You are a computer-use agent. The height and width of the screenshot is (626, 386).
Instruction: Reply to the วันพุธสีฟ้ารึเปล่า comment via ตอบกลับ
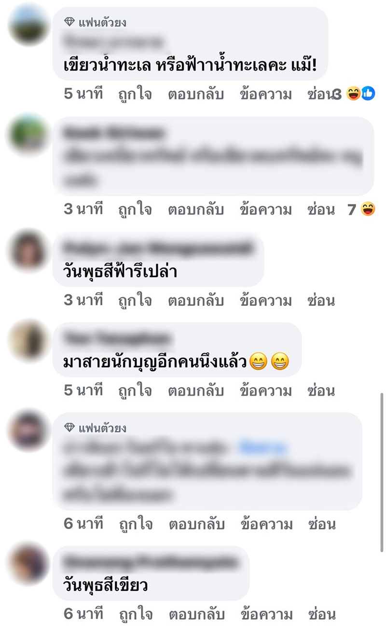tap(196, 301)
